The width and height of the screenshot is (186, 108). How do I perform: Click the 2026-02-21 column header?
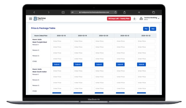pyautogui.click(x=125, y=36)
